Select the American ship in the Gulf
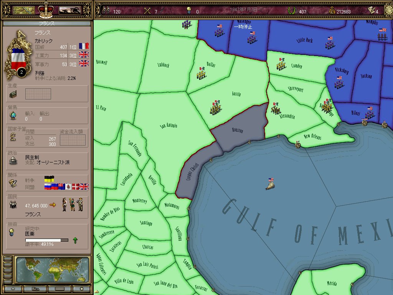The height and width of the screenshot is (295, 393). coord(270,184)
